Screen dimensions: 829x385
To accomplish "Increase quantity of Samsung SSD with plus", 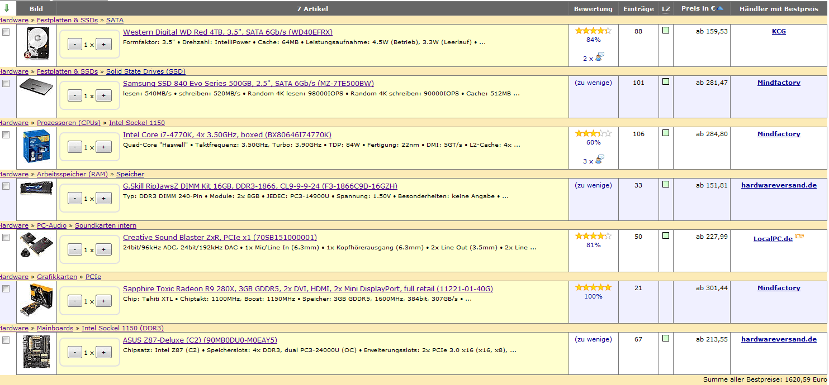I will 103,96.
